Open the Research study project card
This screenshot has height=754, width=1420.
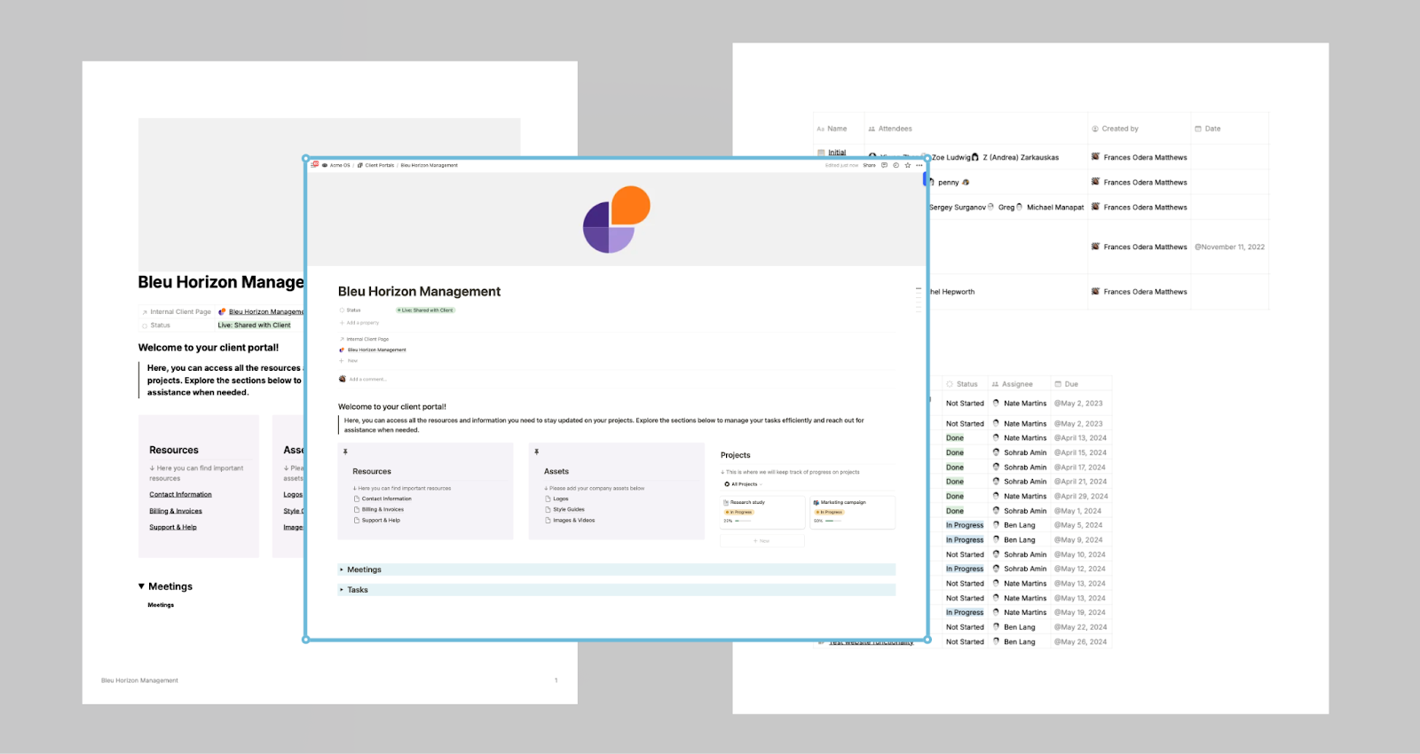762,512
